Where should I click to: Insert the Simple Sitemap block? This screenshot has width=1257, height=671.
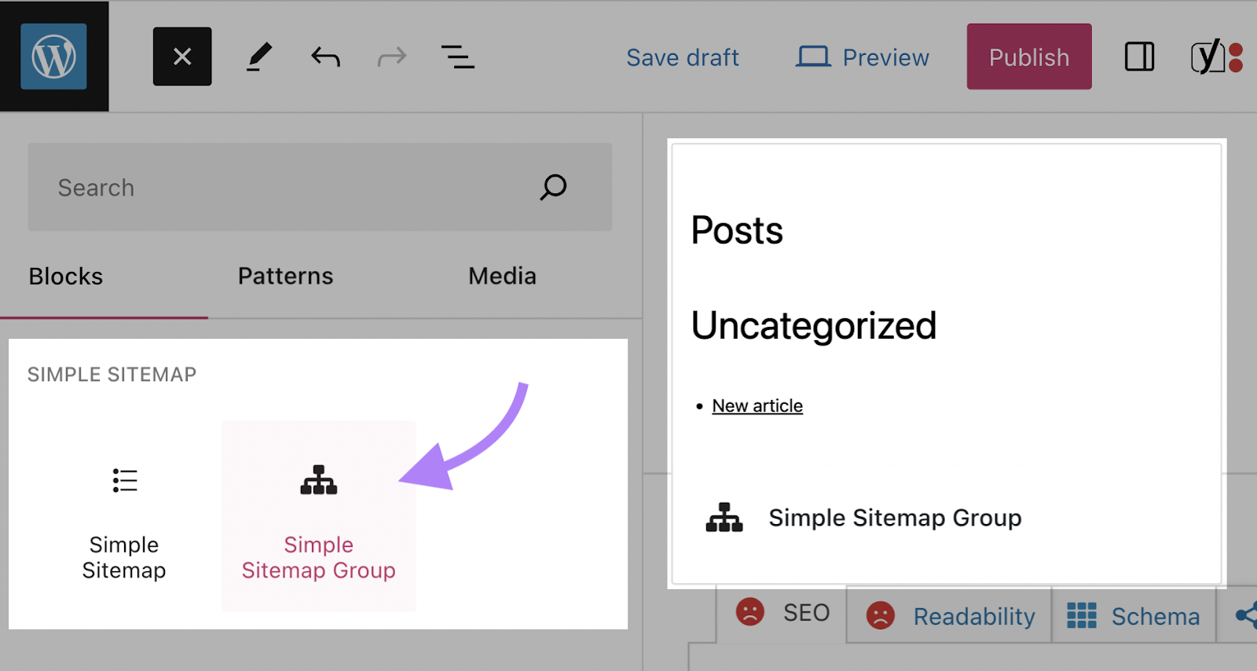124,516
